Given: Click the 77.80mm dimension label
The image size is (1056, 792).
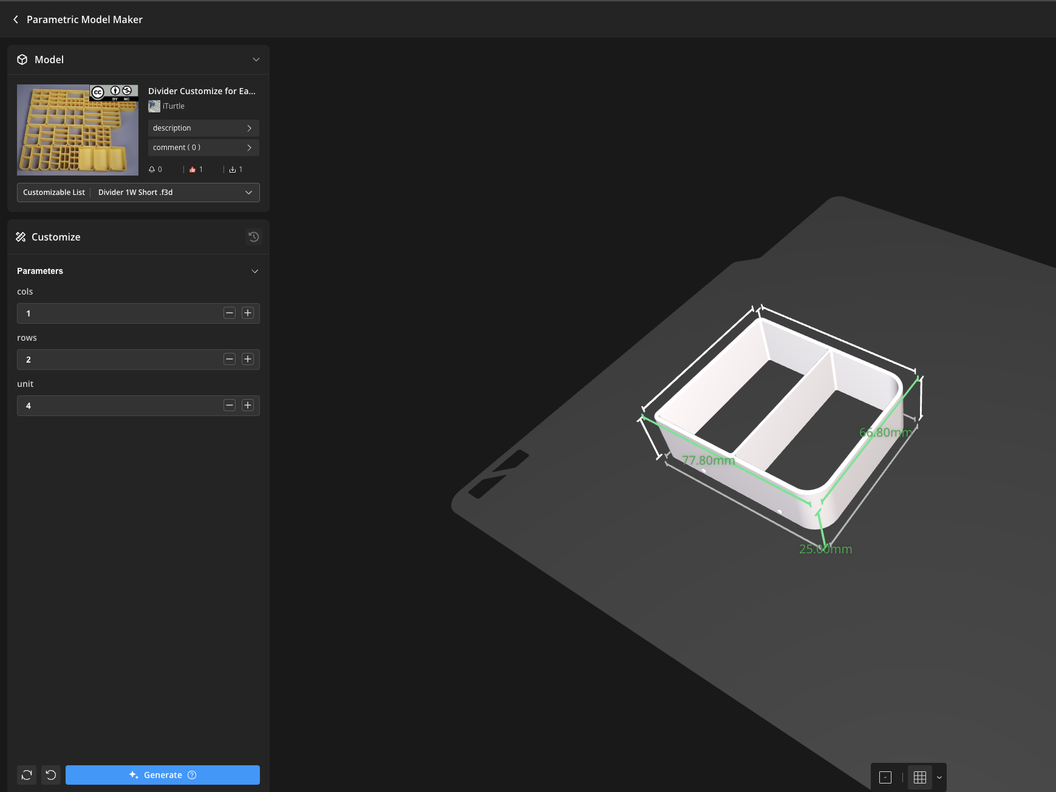Looking at the screenshot, I should tap(709, 460).
